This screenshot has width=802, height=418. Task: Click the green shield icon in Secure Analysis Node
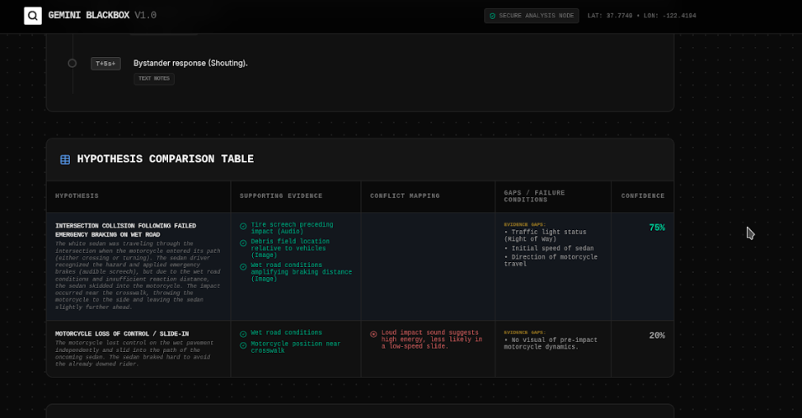(493, 16)
